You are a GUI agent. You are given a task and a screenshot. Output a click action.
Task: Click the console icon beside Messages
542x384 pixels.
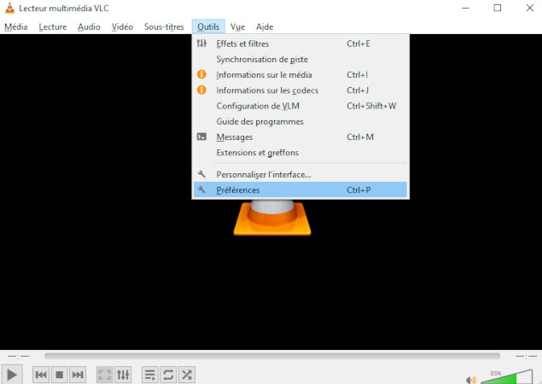[x=201, y=137]
